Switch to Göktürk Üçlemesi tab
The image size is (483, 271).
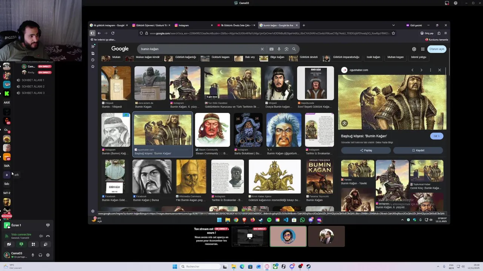click(151, 25)
